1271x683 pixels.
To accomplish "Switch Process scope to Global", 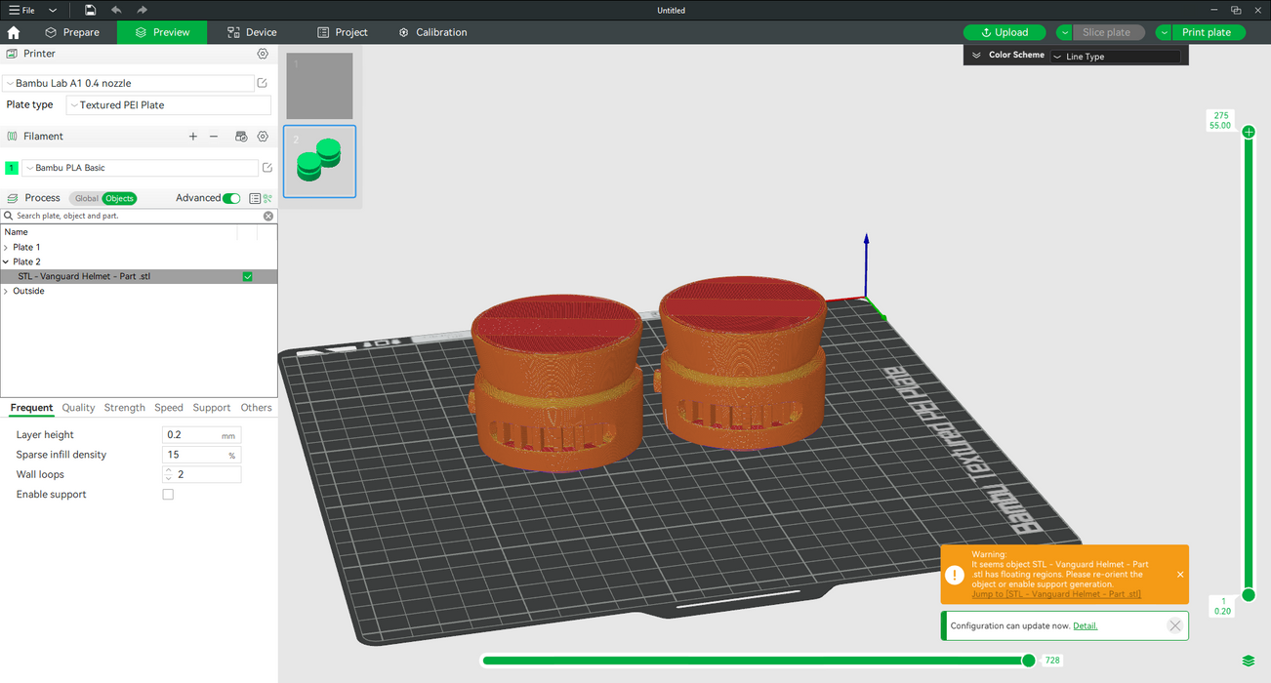I will (87, 198).
